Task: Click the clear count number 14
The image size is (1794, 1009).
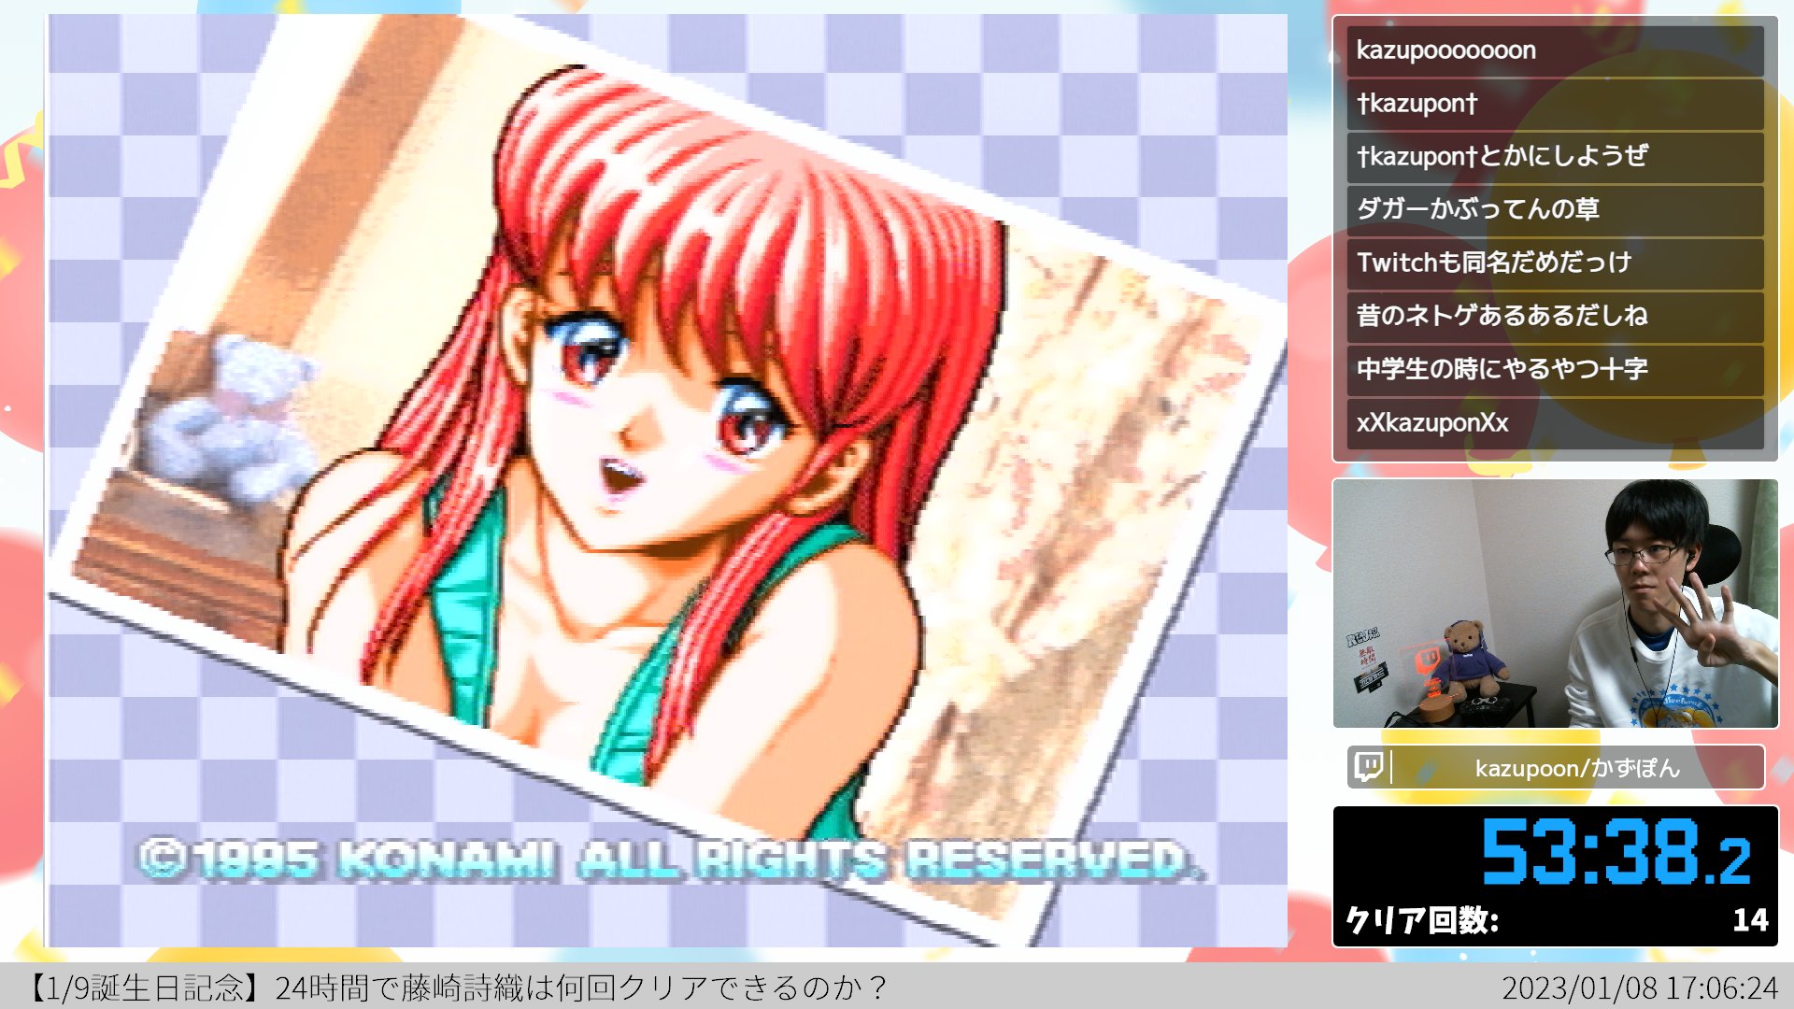Action: (1749, 920)
